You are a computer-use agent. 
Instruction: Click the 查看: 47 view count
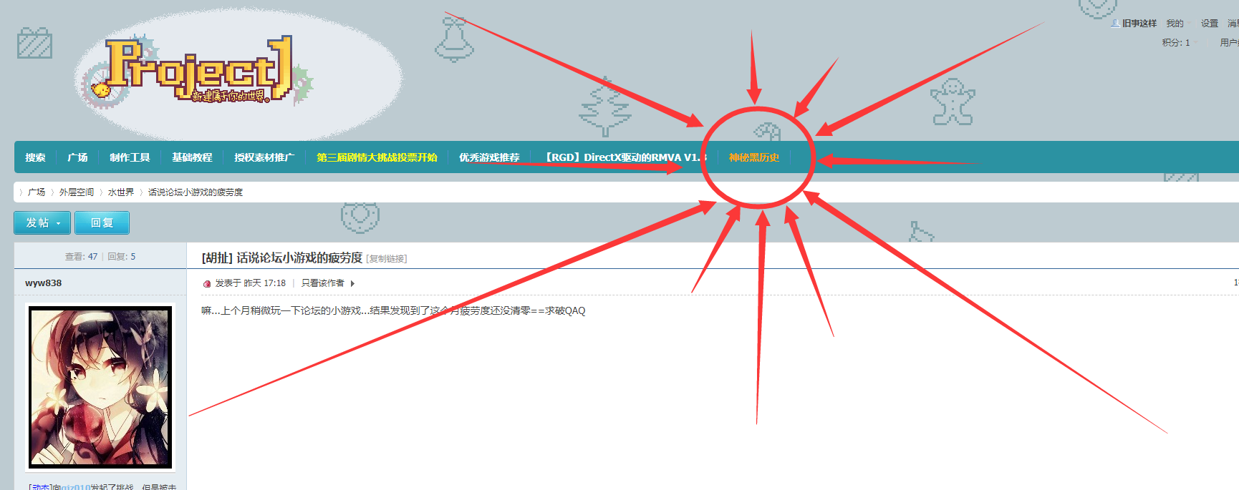click(81, 257)
